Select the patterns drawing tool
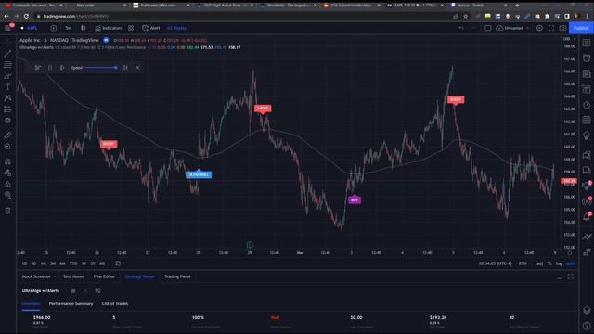 (x=7, y=98)
